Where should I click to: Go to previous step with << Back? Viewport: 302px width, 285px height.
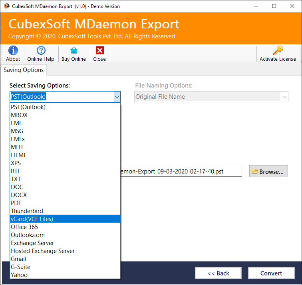pyautogui.click(x=218, y=273)
